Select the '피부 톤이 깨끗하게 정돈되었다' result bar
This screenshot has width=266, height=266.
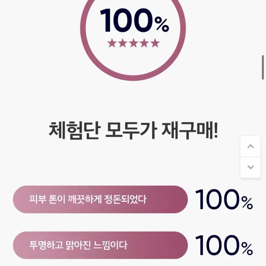pos(100,199)
